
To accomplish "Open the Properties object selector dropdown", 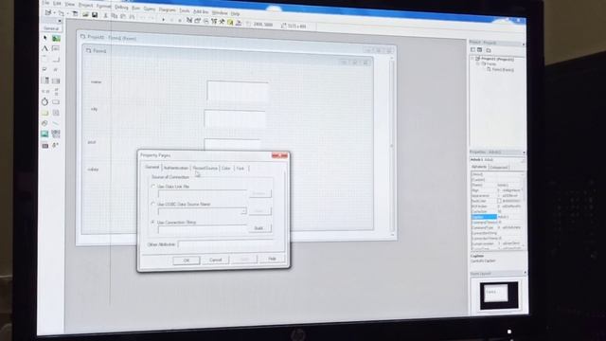I will [x=523, y=160].
